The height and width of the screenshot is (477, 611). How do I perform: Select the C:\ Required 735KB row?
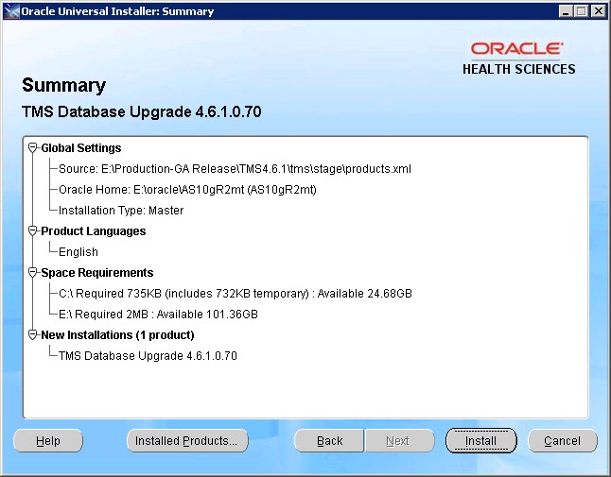pyautogui.click(x=236, y=294)
